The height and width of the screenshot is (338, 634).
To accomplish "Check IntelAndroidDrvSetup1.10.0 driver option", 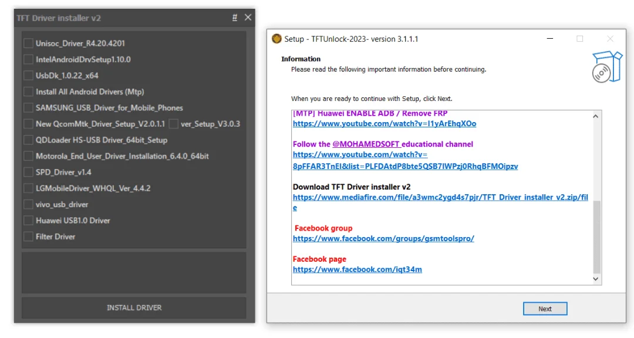I will pyautogui.click(x=28, y=59).
